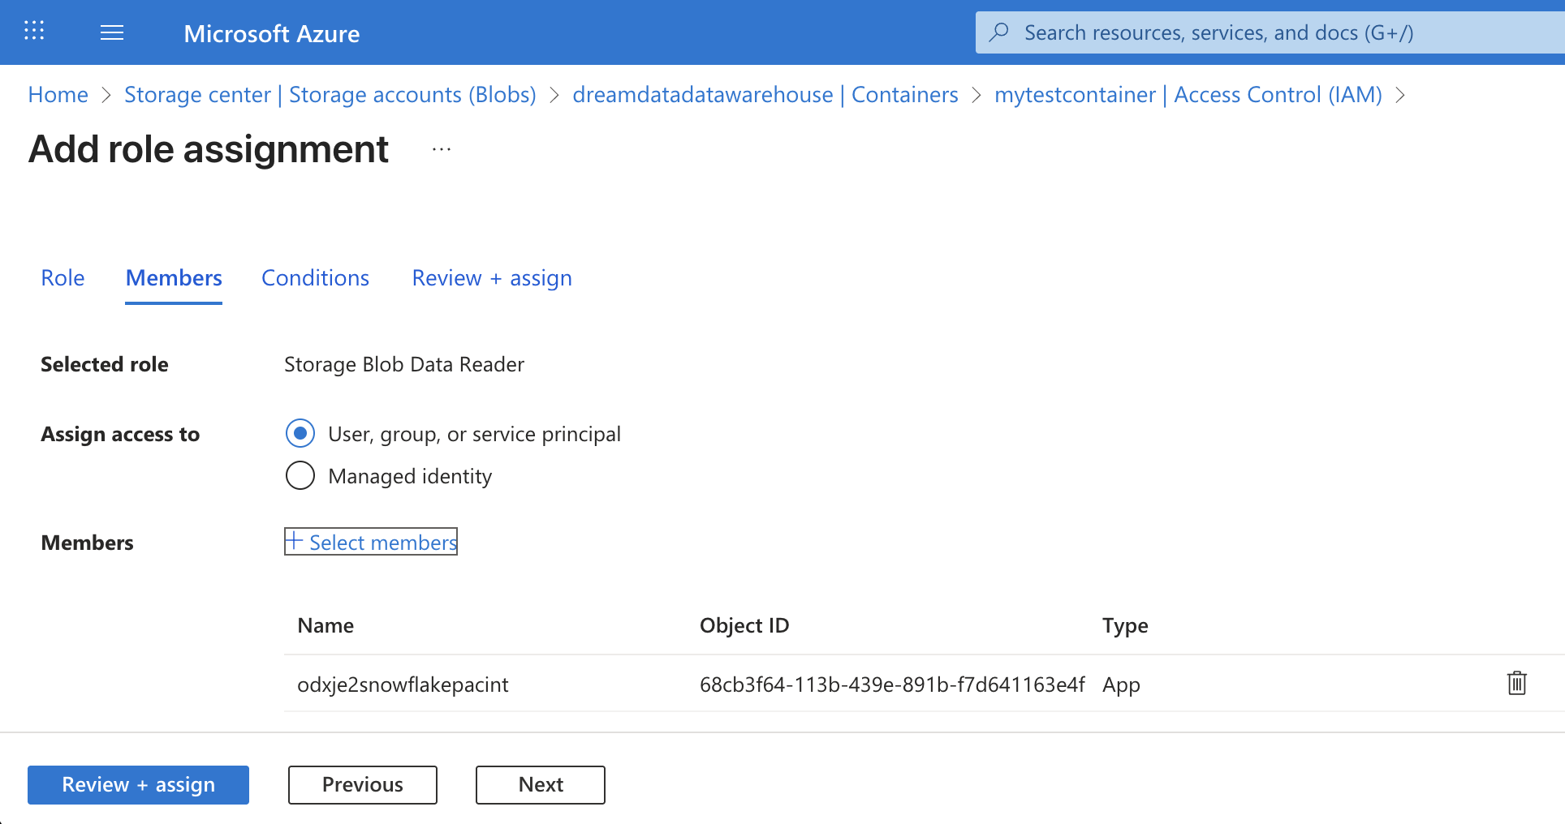Click the search magnifier icon
The image size is (1565, 824).
click(x=999, y=32)
